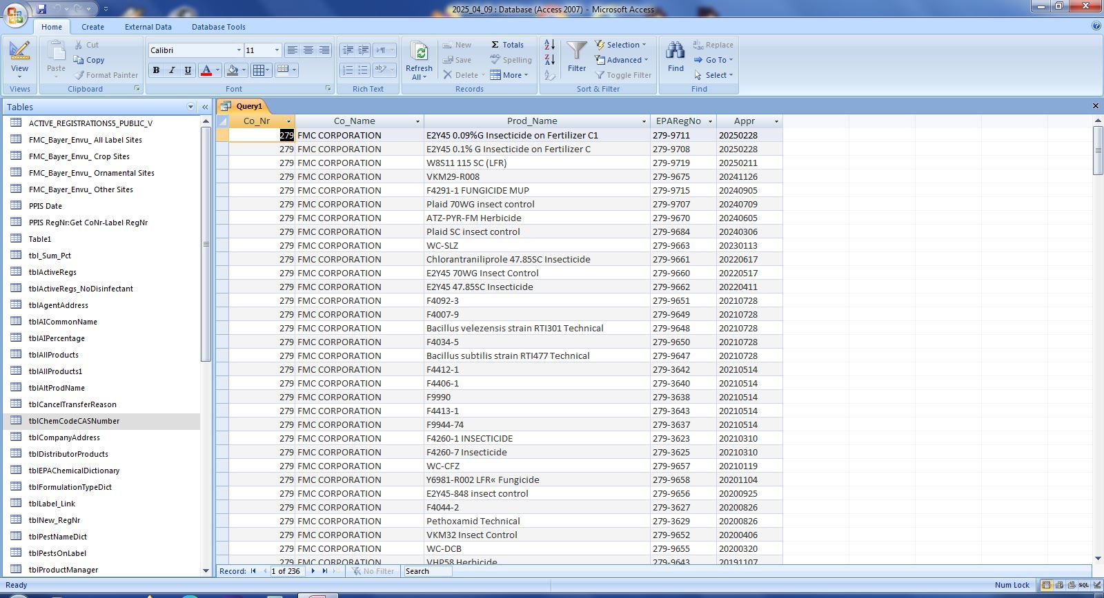Open the External Data tab

[x=148, y=27]
